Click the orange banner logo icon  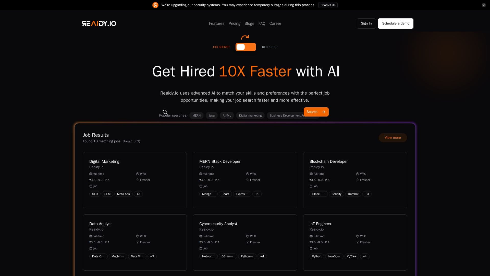155,5
